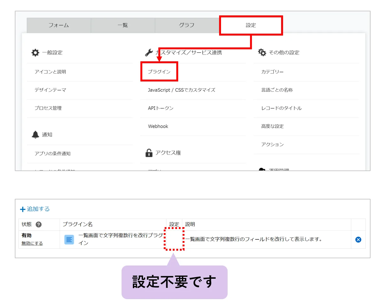This screenshot has height=307, width=380.
Task: Click the 有効 status text
Action: (x=26, y=235)
